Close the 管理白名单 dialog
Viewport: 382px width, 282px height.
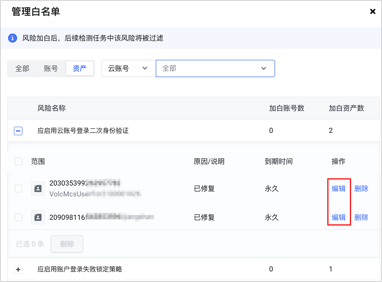point(373,11)
